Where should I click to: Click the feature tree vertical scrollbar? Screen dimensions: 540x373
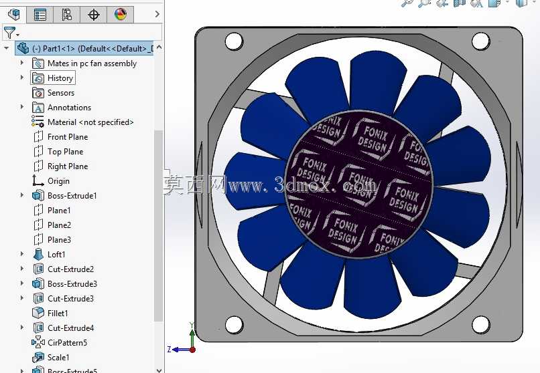158,226
